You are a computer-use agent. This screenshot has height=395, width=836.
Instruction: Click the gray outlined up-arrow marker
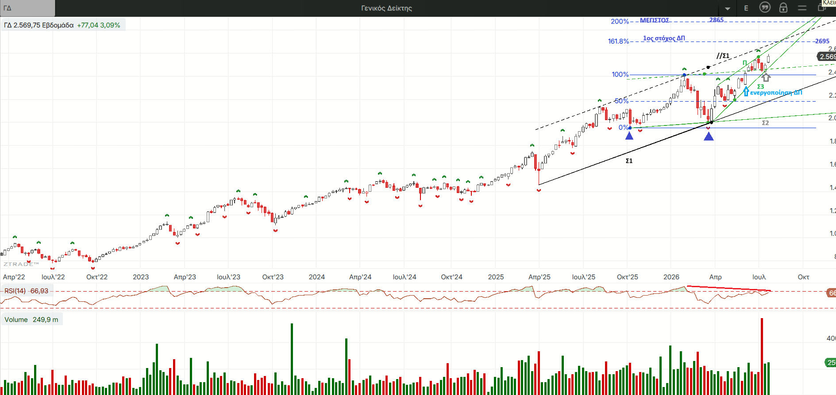pos(766,77)
